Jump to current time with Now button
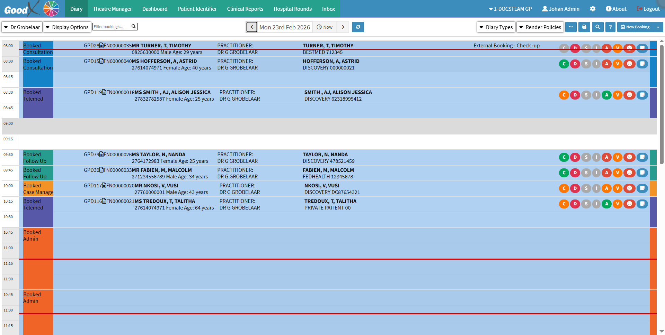This screenshot has width=665, height=335. point(325,27)
